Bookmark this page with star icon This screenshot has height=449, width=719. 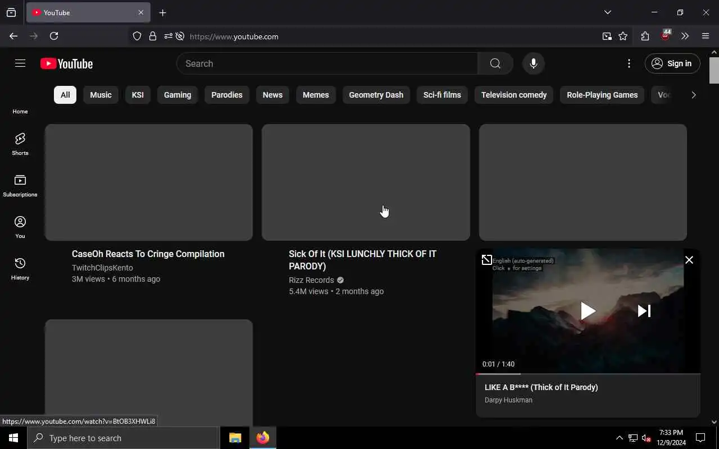pos(623,36)
